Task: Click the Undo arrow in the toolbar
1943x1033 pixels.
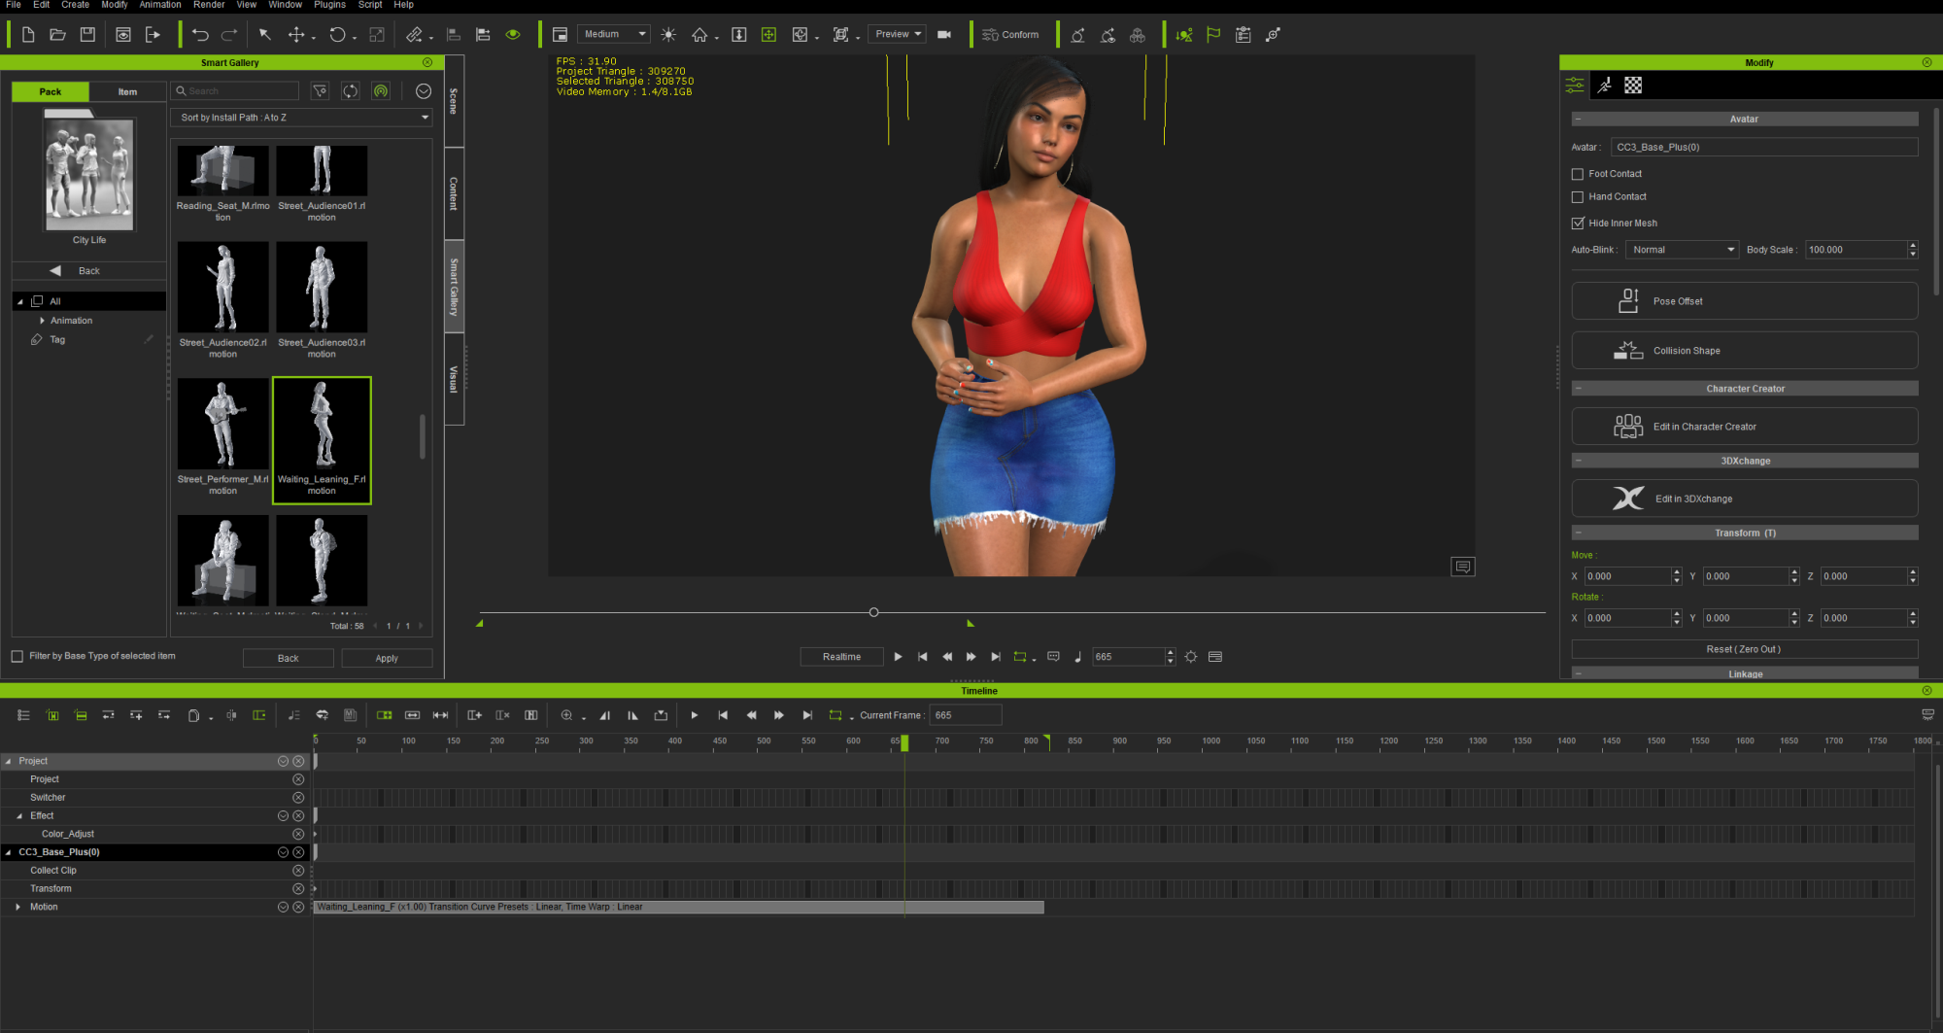Action: pyautogui.click(x=200, y=35)
